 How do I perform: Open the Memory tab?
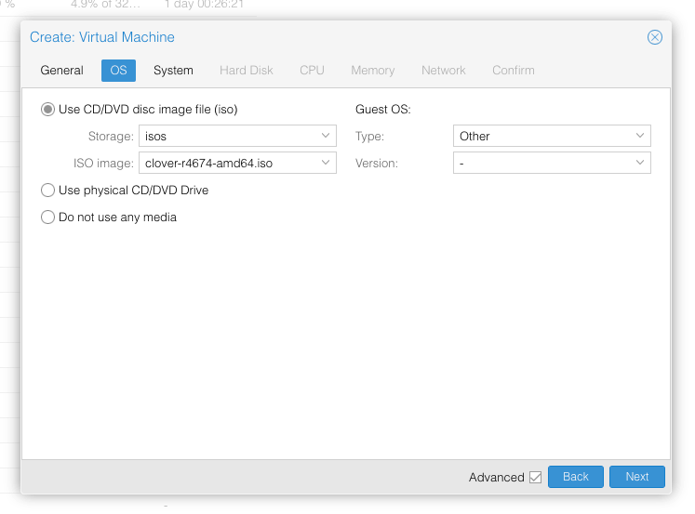click(x=373, y=71)
